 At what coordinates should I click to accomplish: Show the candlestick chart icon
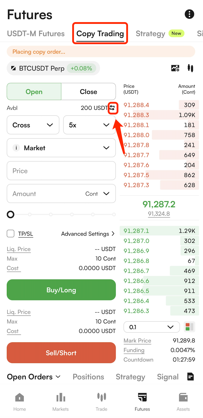point(190,68)
